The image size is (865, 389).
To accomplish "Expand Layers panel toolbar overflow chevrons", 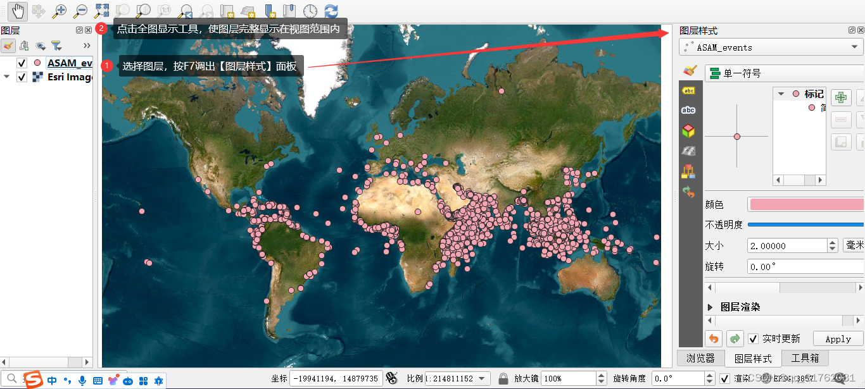I will coord(87,46).
